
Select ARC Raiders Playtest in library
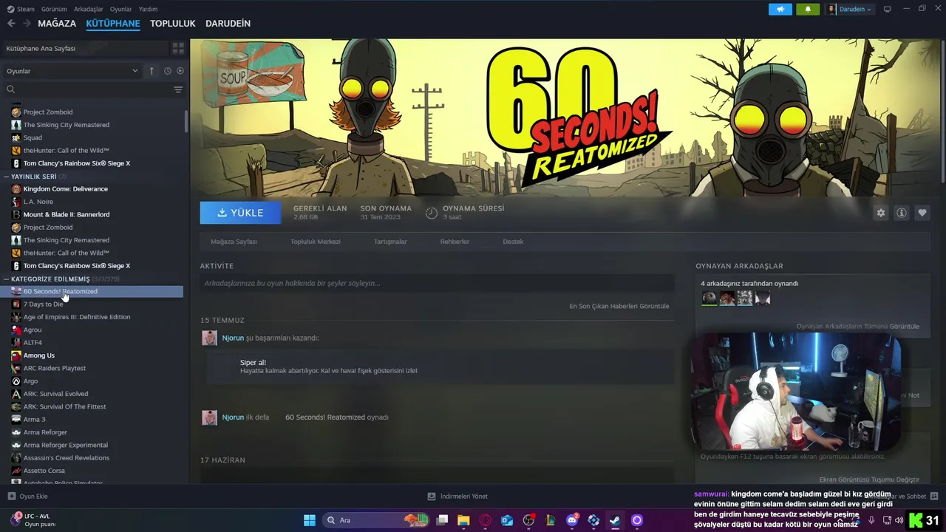[54, 368]
